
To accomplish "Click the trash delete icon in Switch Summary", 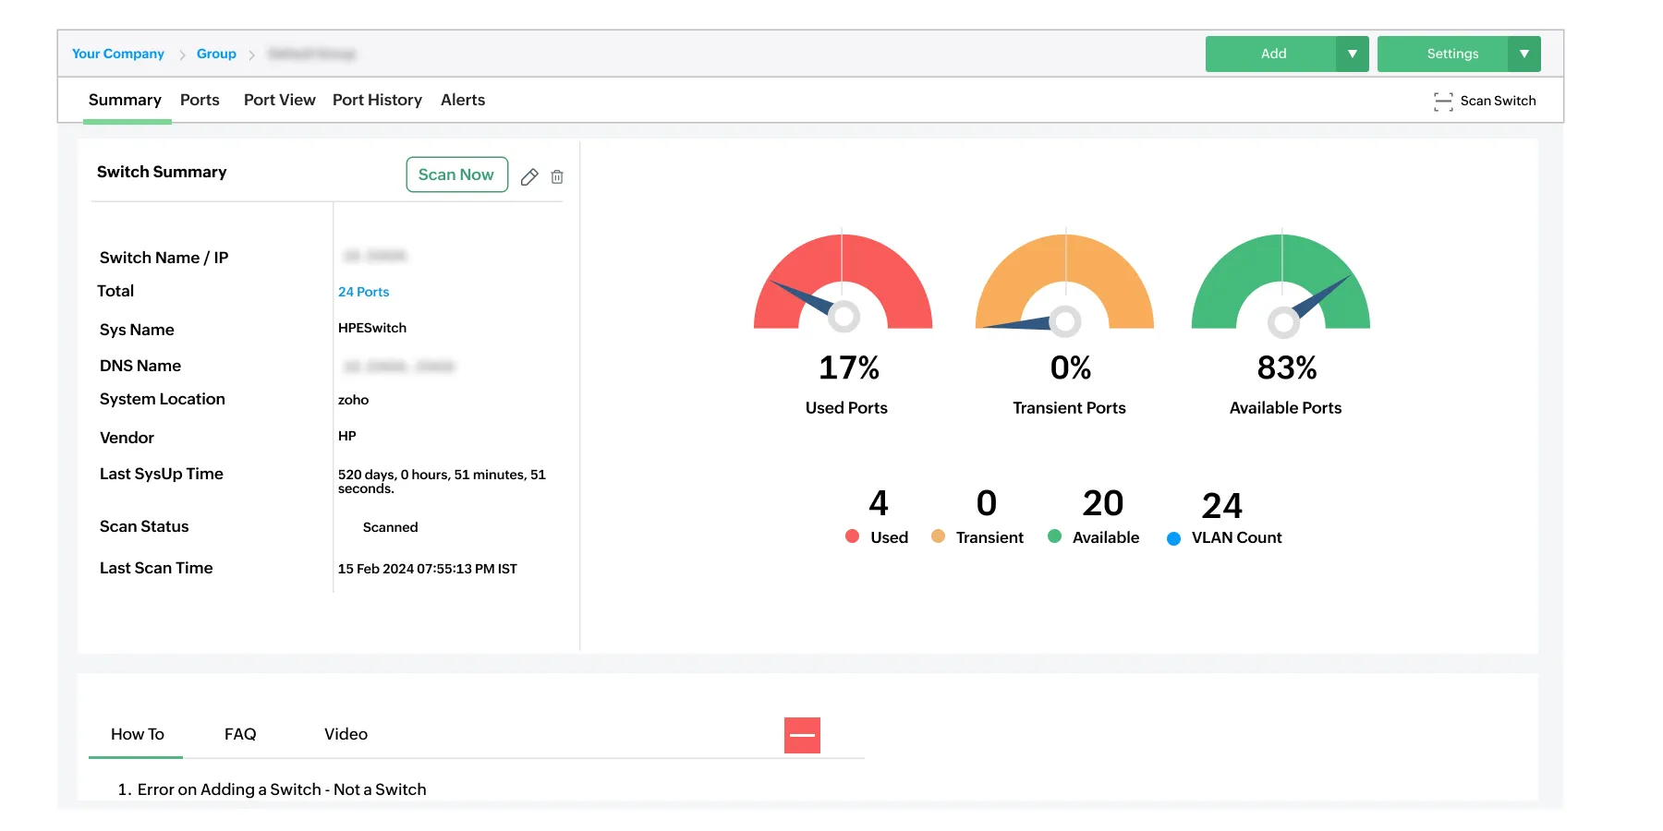I will [x=557, y=177].
